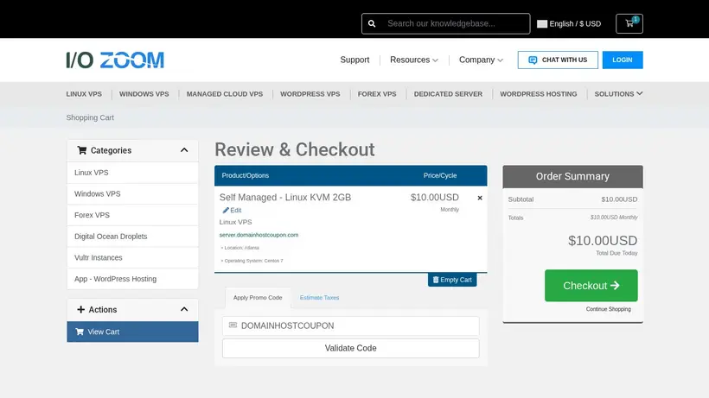Click Validate Code button

point(350,348)
